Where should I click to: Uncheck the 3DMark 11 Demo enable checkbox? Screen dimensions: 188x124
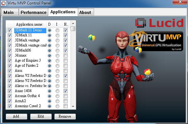10,30
